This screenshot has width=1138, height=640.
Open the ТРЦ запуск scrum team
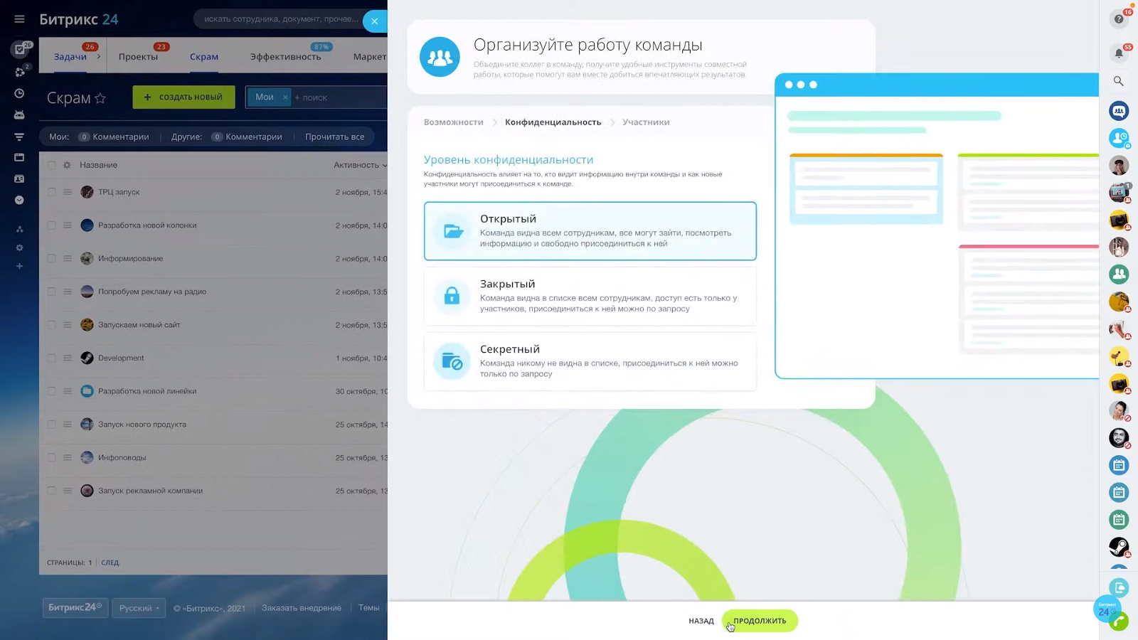[x=119, y=192]
